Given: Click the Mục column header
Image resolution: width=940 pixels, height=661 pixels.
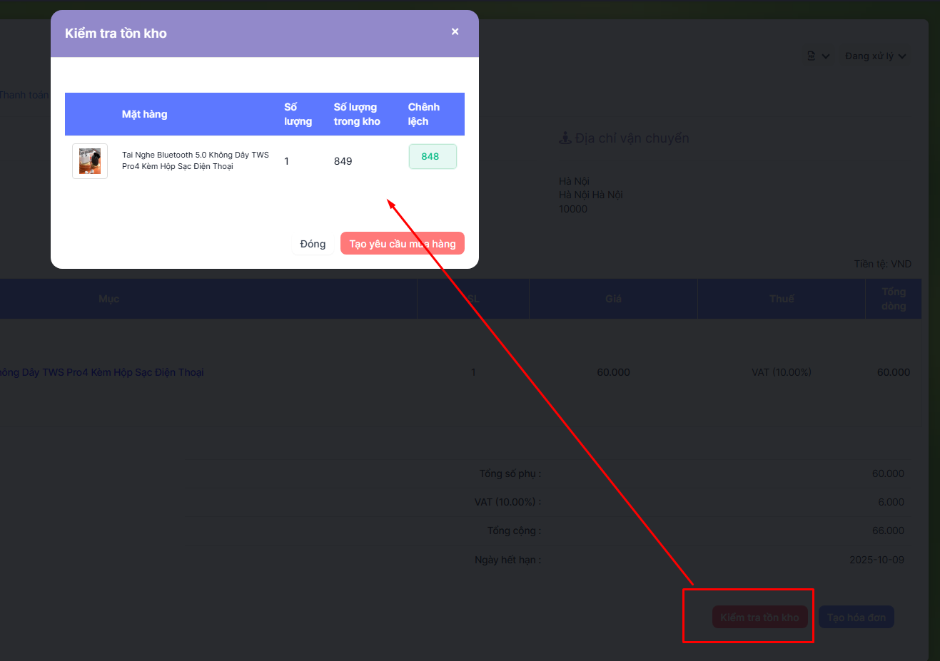Looking at the screenshot, I should pyautogui.click(x=109, y=299).
